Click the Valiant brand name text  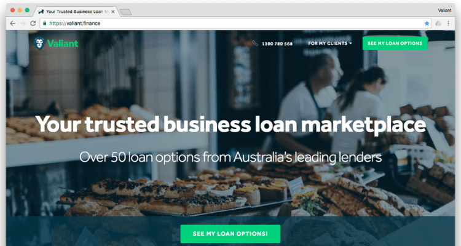tap(63, 44)
